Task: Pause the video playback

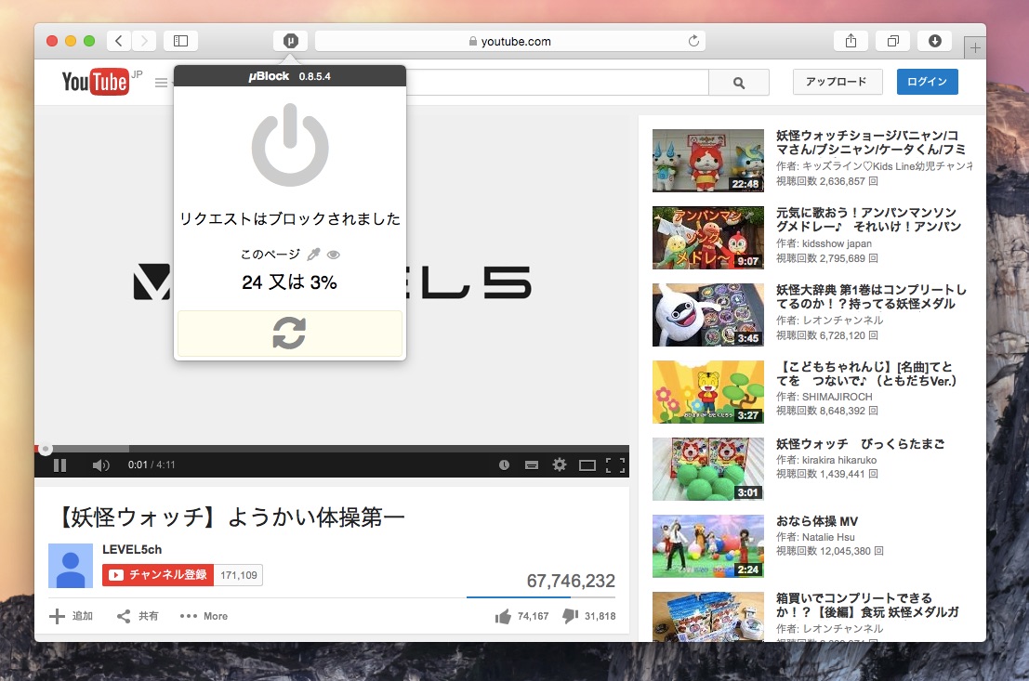Action: point(59,465)
